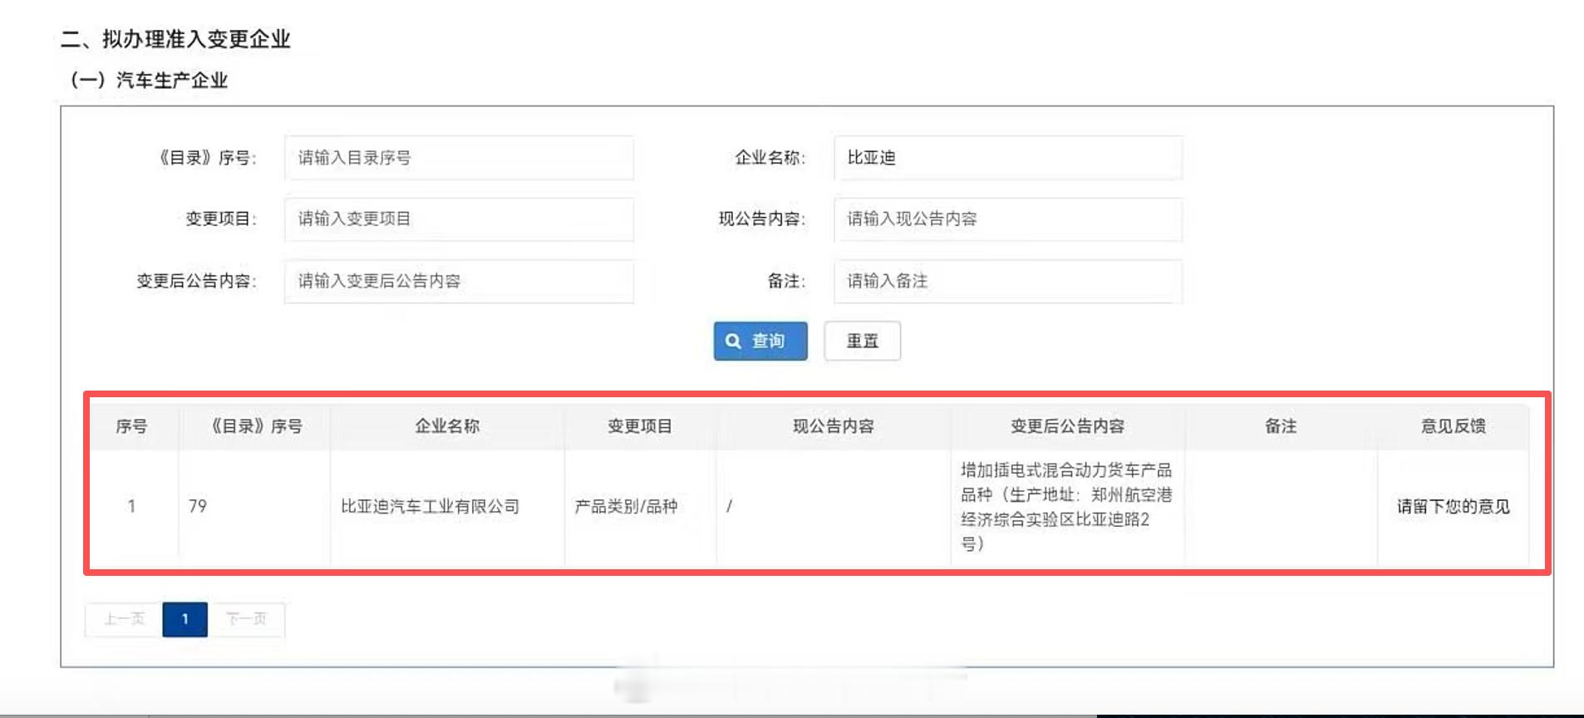1584x718 pixels.
Task: Click the 变更后公告内容 column header
Action: click(x=1067, y=426)
